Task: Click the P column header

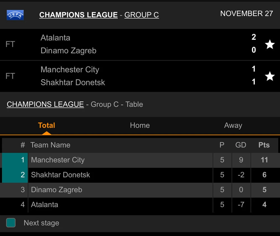Action: point(222,145)
